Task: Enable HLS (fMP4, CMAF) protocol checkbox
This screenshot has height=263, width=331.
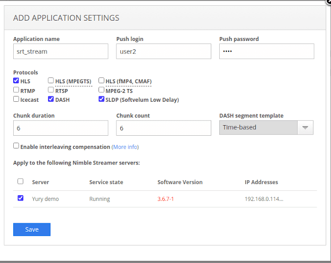Action: pyautogui.click(x=101, y=81)
